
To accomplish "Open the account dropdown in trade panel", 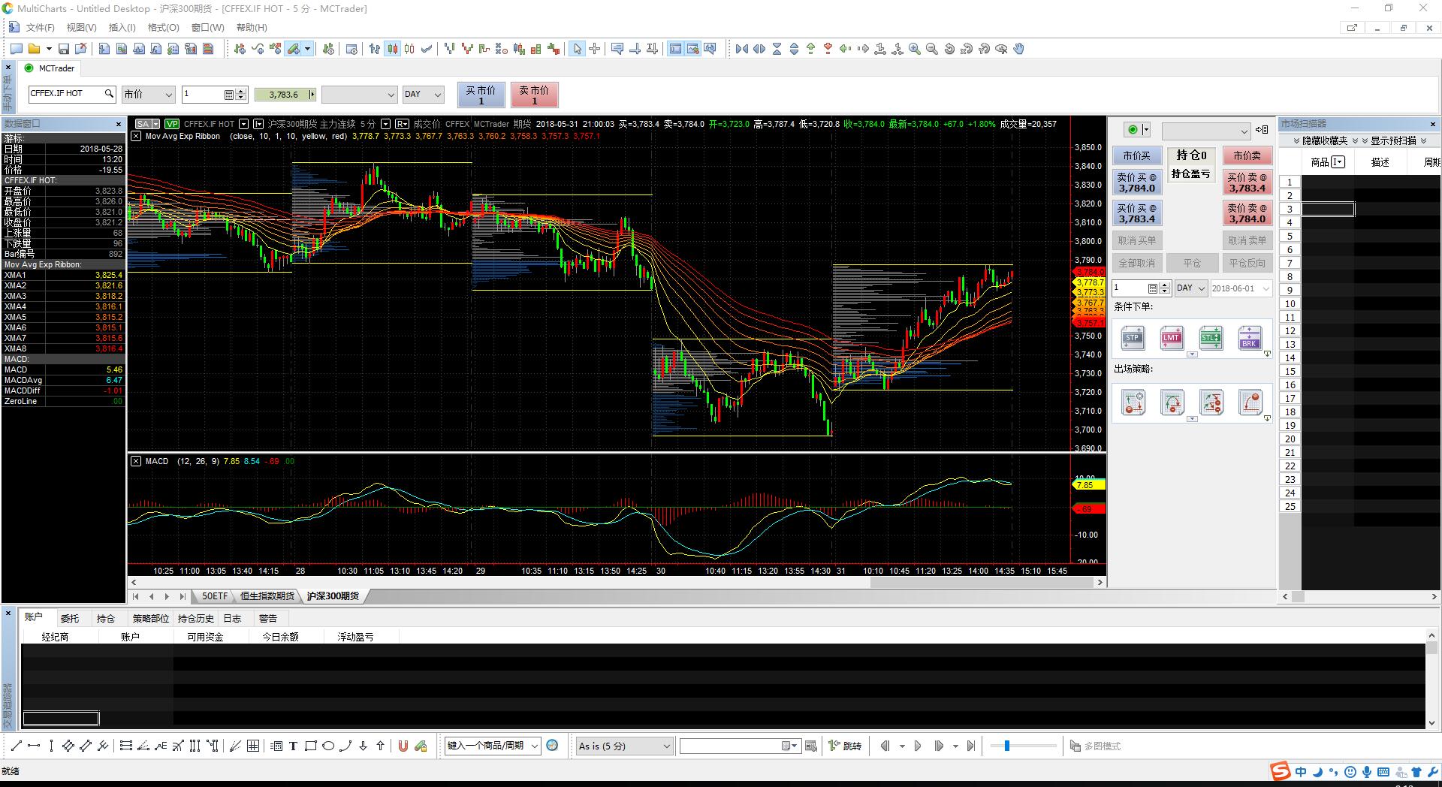I will click(1205, 131).
